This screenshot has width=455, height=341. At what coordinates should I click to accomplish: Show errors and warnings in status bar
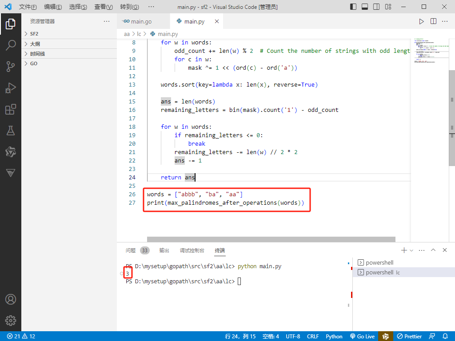[x=21, y=337]
